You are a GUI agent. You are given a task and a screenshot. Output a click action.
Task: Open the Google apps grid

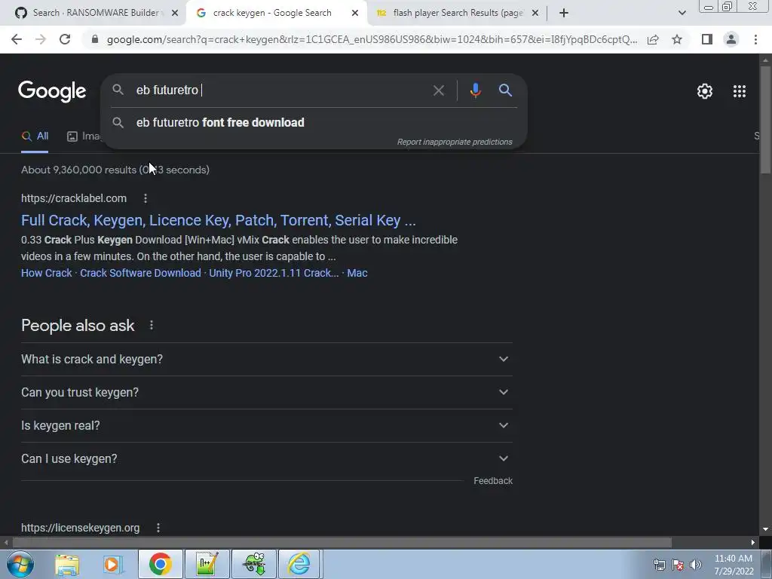[739, 91]
